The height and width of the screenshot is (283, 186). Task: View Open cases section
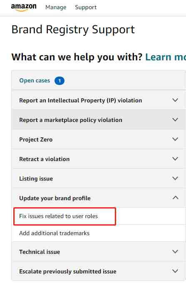pos(35,80)
